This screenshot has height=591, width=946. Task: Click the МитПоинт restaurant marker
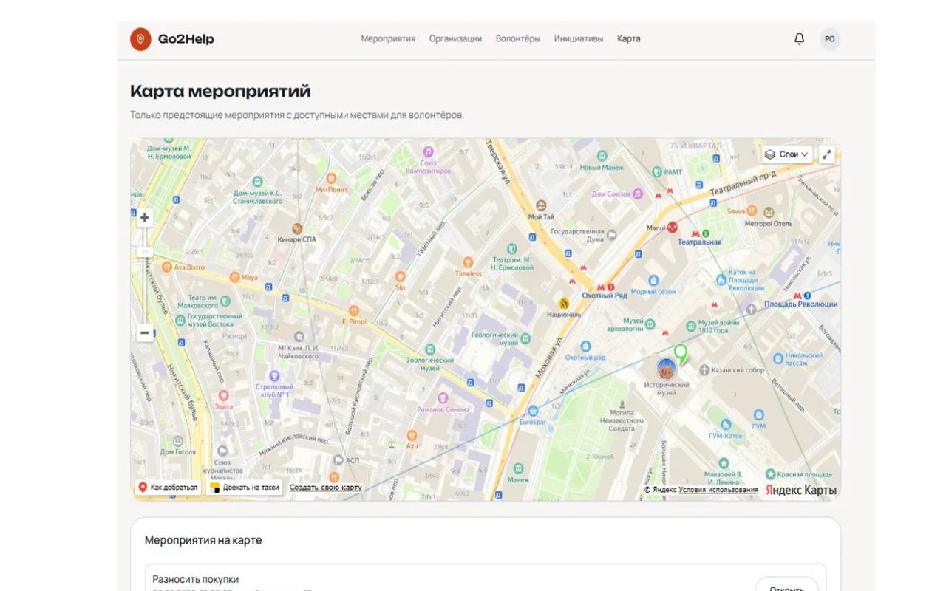[331, 179]
